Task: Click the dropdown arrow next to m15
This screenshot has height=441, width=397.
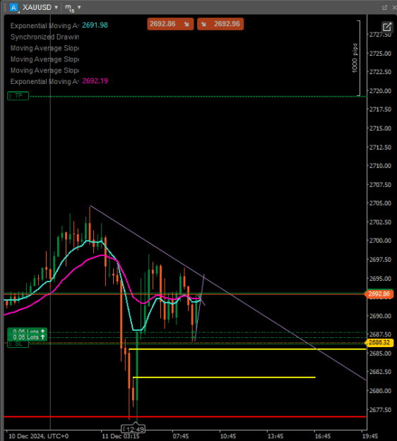Action: click(x=79, y=7)
